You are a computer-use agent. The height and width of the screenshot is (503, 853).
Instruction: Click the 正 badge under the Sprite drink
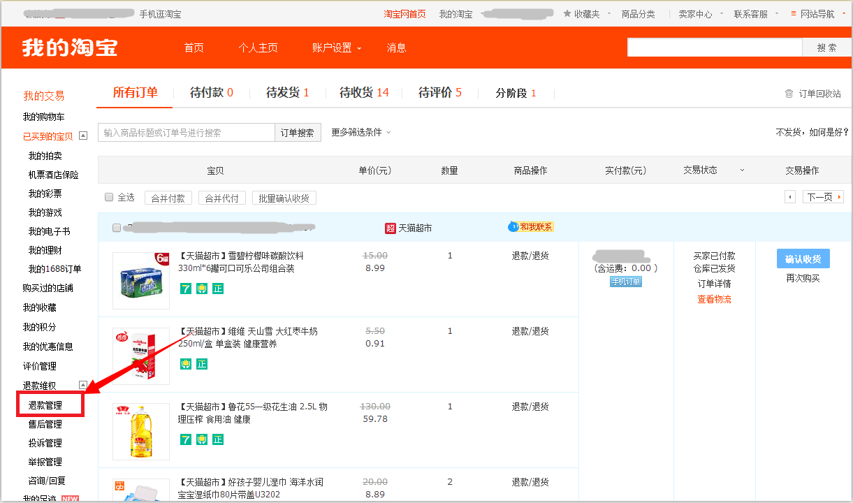218,289
